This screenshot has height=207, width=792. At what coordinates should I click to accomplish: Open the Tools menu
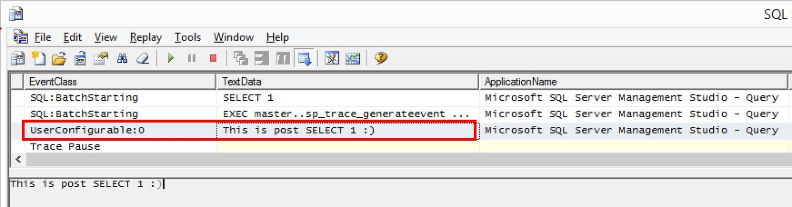coord(188,37)
